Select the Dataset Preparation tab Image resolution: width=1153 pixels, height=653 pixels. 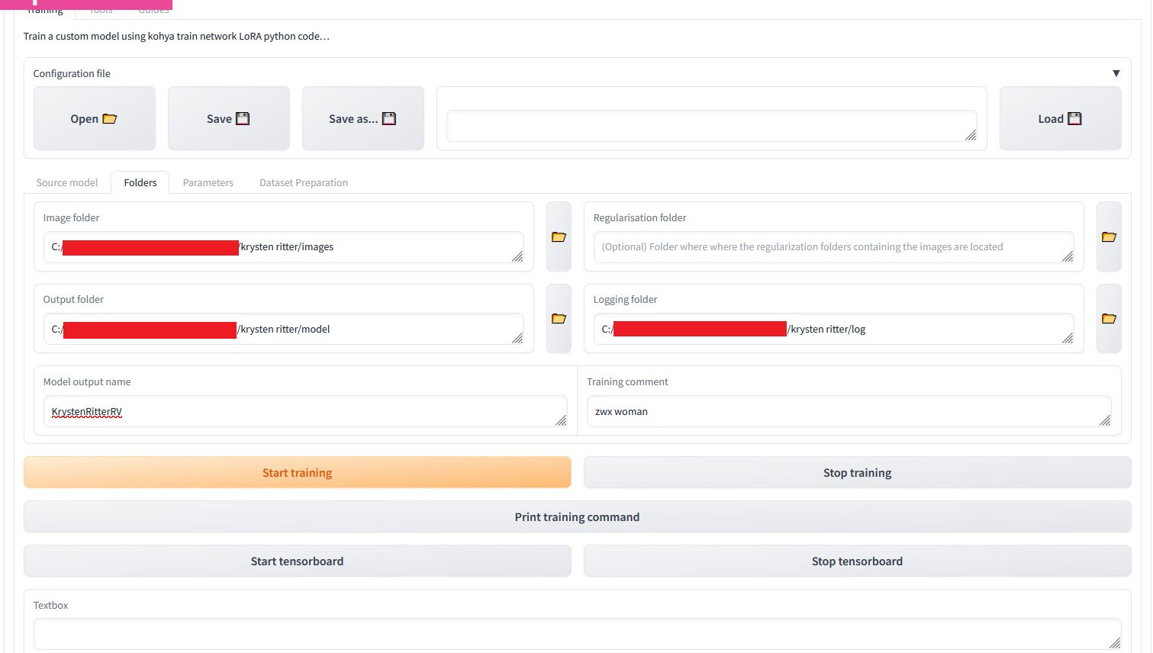coord(303,183)
